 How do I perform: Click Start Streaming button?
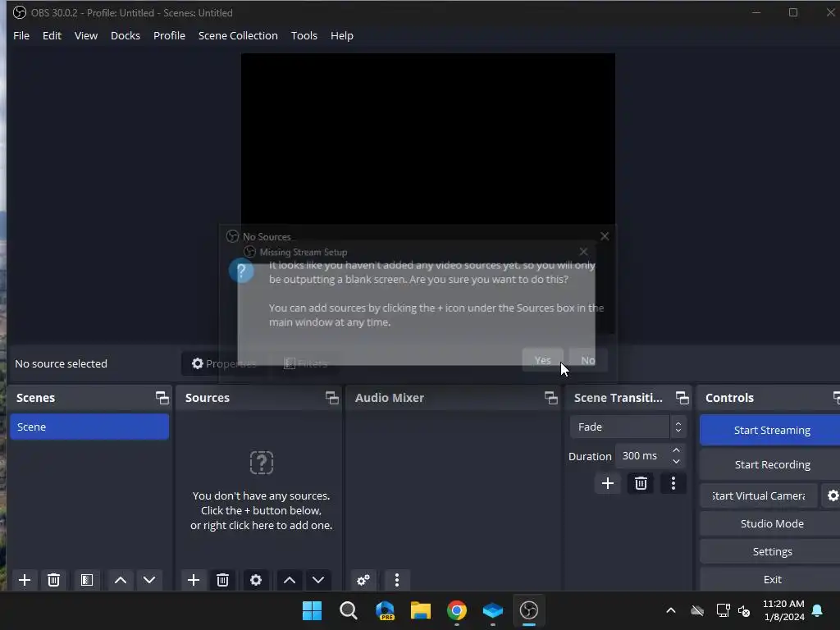771,430
